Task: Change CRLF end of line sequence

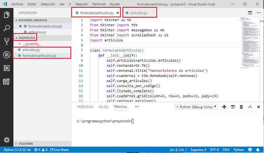Action: pos(226,150)
